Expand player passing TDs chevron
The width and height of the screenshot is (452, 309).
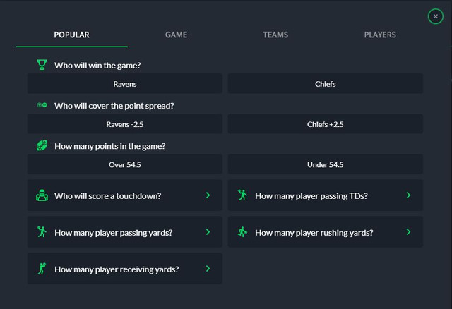[x=408, y=195]
